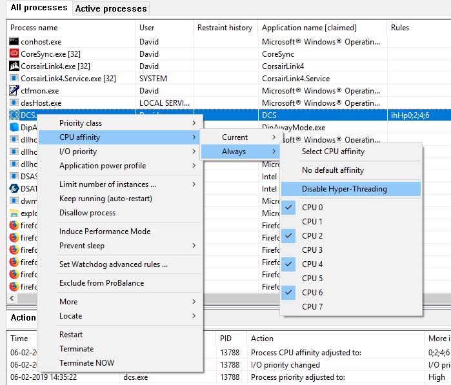
Task: Click Terminate in context menu
Action: (120, 349)
